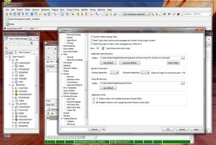
Task: Click the VIEW icon under HR
Action: coord(16,82)
